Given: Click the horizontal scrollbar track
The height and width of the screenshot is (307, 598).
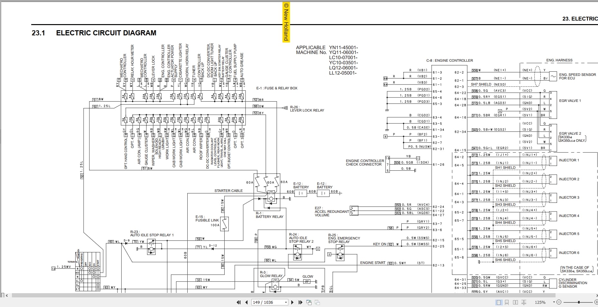Looking at the screenshot, I should pos(283,295).
